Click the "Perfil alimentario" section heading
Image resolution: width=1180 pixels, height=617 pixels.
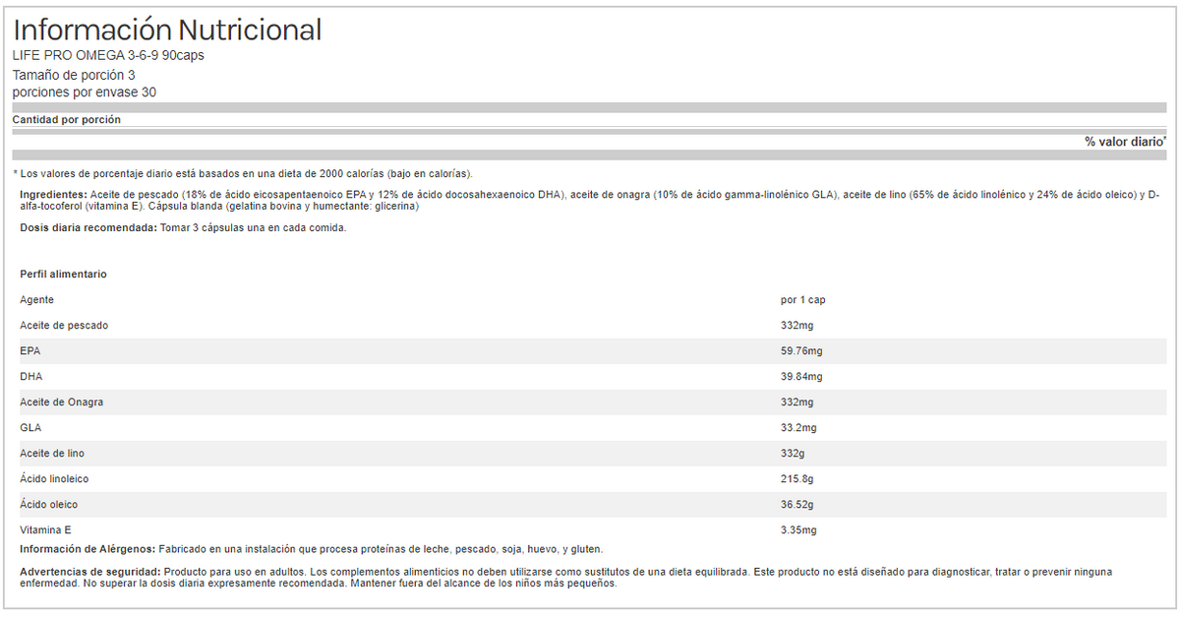pyautogui.click(x=63, y=274)
